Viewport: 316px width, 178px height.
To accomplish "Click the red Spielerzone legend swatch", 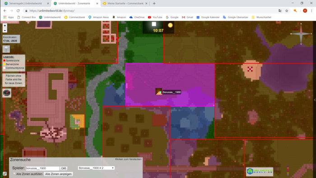I will coord(4,61).
